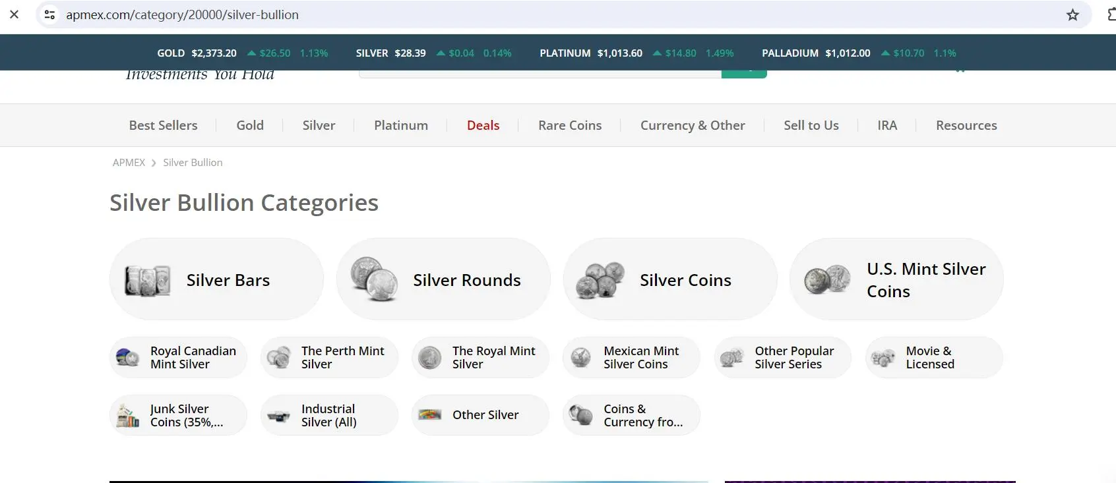Go to APMEX breadcrumb link
1116x483 pixels.
tap(129, 163)
